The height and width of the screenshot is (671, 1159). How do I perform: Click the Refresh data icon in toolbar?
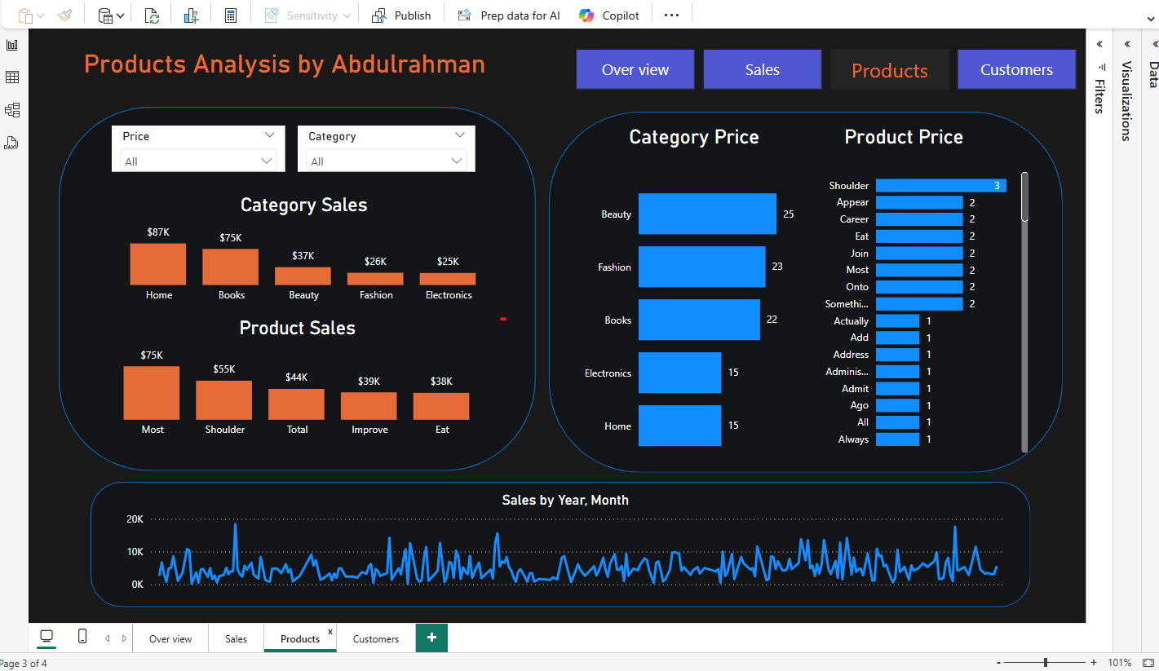pos(152,15)
